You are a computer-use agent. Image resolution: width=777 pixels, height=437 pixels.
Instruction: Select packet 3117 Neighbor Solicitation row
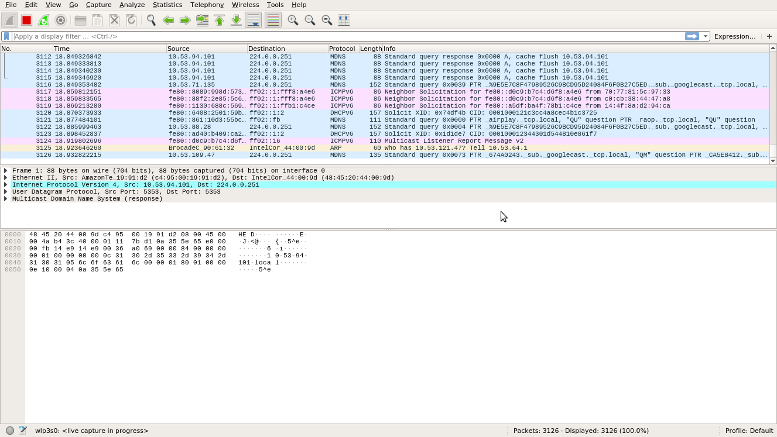(x=385, y=92)
